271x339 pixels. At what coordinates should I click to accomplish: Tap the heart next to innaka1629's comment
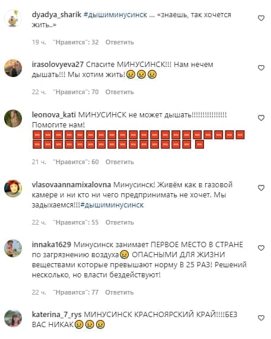(x=262, y=248)
